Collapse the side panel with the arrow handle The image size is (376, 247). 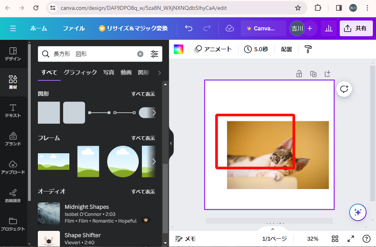171,143
